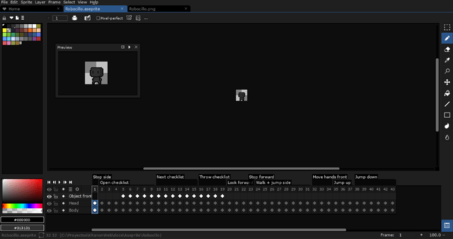Image resolution: width=453 pixels, height=239 pixels.
Task: Select the Line tool
Action: [447, 104]
